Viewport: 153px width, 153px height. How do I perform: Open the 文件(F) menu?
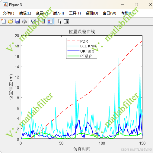pos(8,13)
